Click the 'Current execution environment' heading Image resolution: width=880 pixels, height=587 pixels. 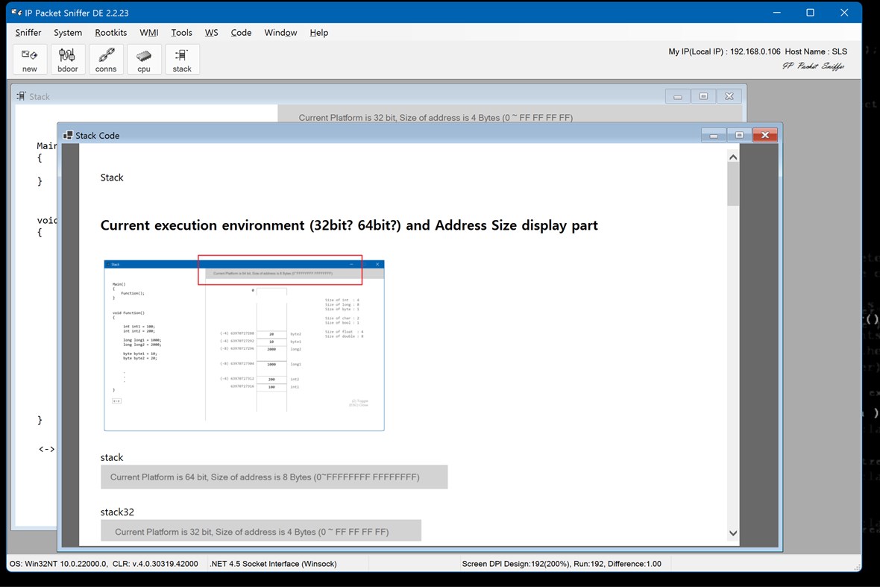point(349,225)
